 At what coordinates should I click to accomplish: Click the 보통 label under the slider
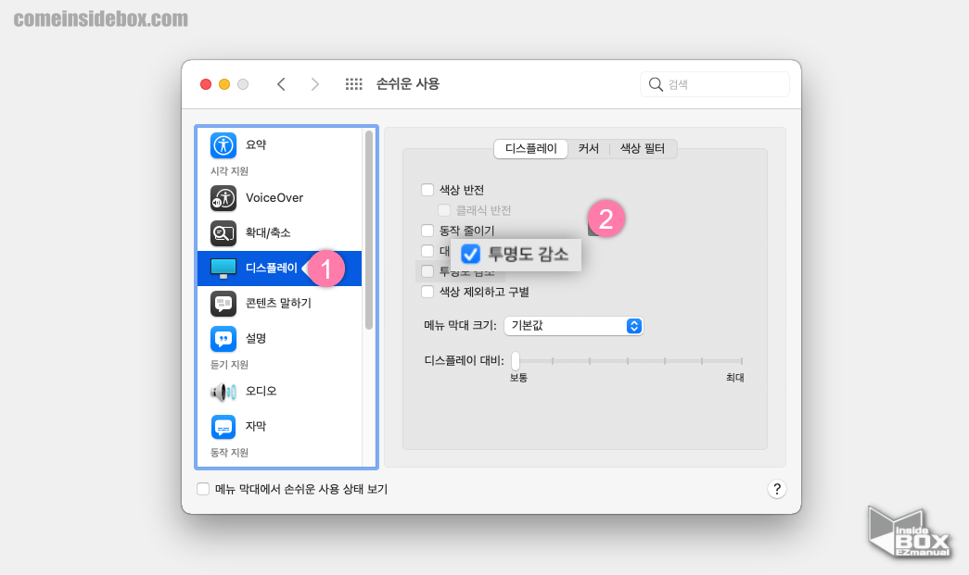[518, 378]
